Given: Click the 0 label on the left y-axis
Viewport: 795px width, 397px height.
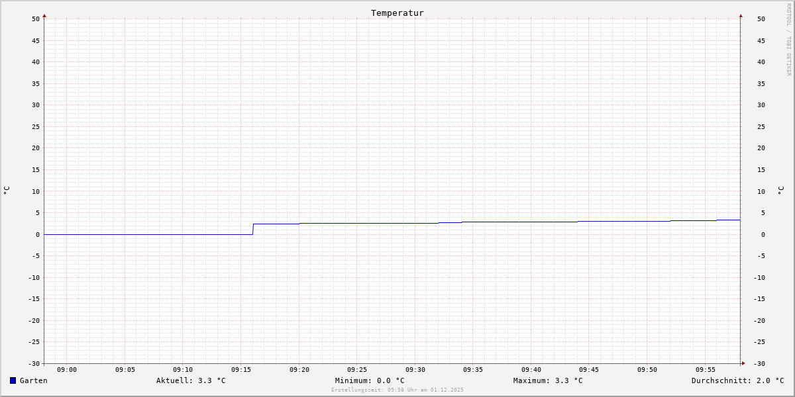Looking at the screenshot, I should click(x=38, y=234).
